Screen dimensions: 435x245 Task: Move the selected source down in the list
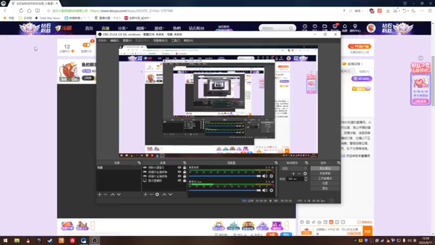(170, 194)
